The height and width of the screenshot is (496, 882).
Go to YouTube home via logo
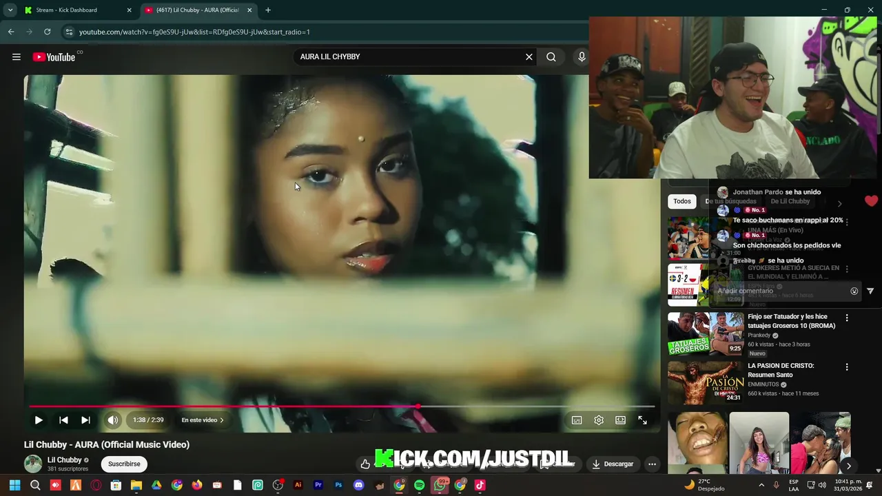(54, 57)
